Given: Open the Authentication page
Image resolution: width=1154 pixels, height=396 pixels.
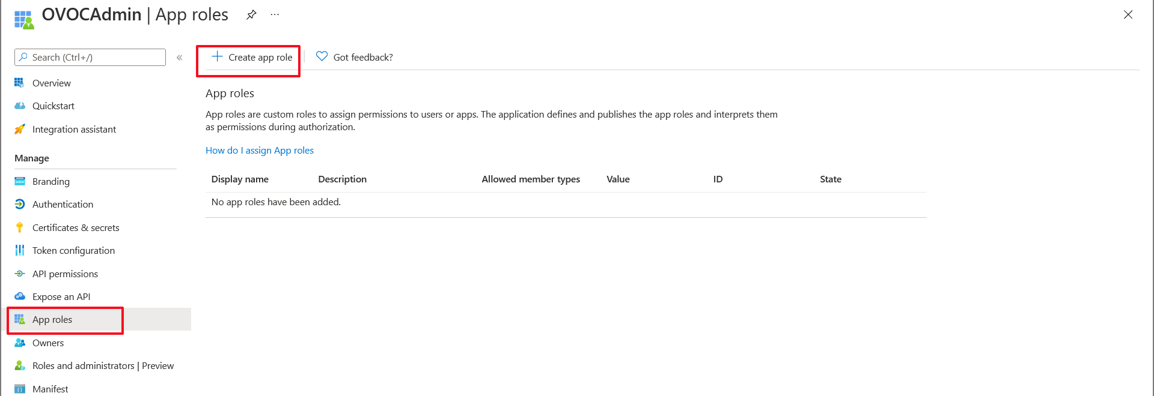Looking at the screenshot, I should (63, 205).
